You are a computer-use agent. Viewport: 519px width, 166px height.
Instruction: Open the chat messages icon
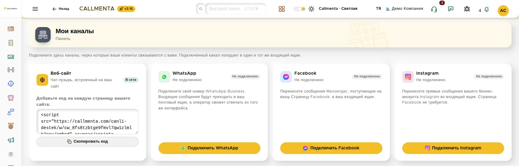[x=451, y=9]
